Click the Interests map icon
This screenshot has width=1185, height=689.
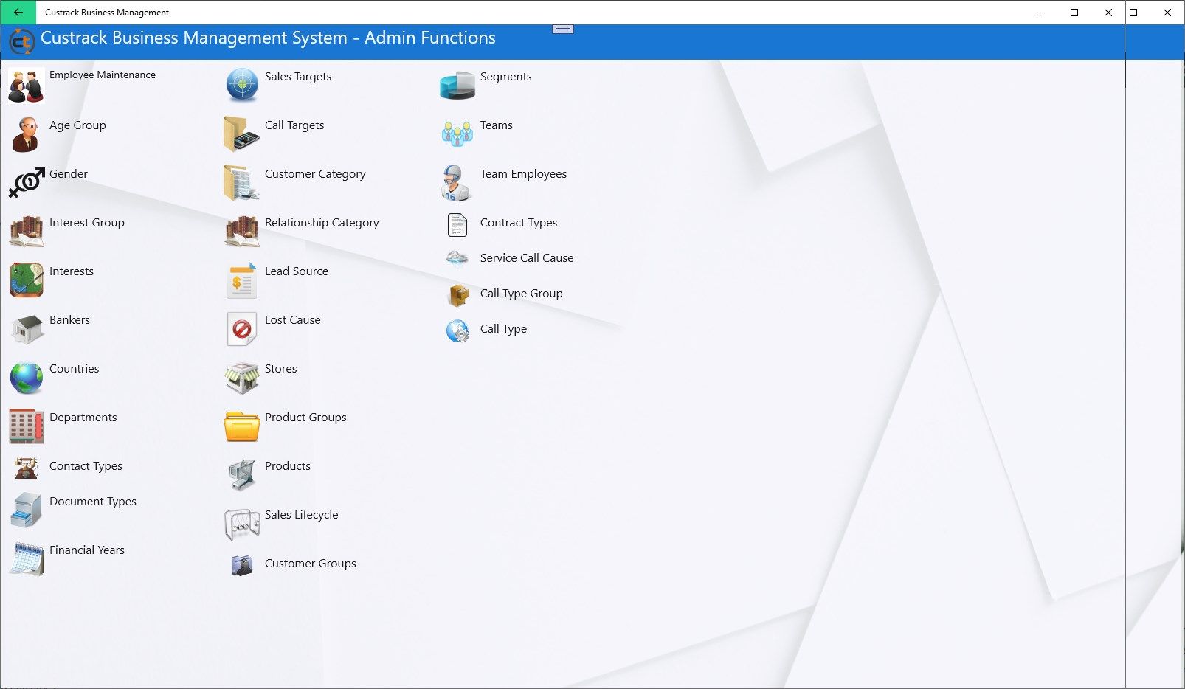pyautogui.click(x=27, y=280)
